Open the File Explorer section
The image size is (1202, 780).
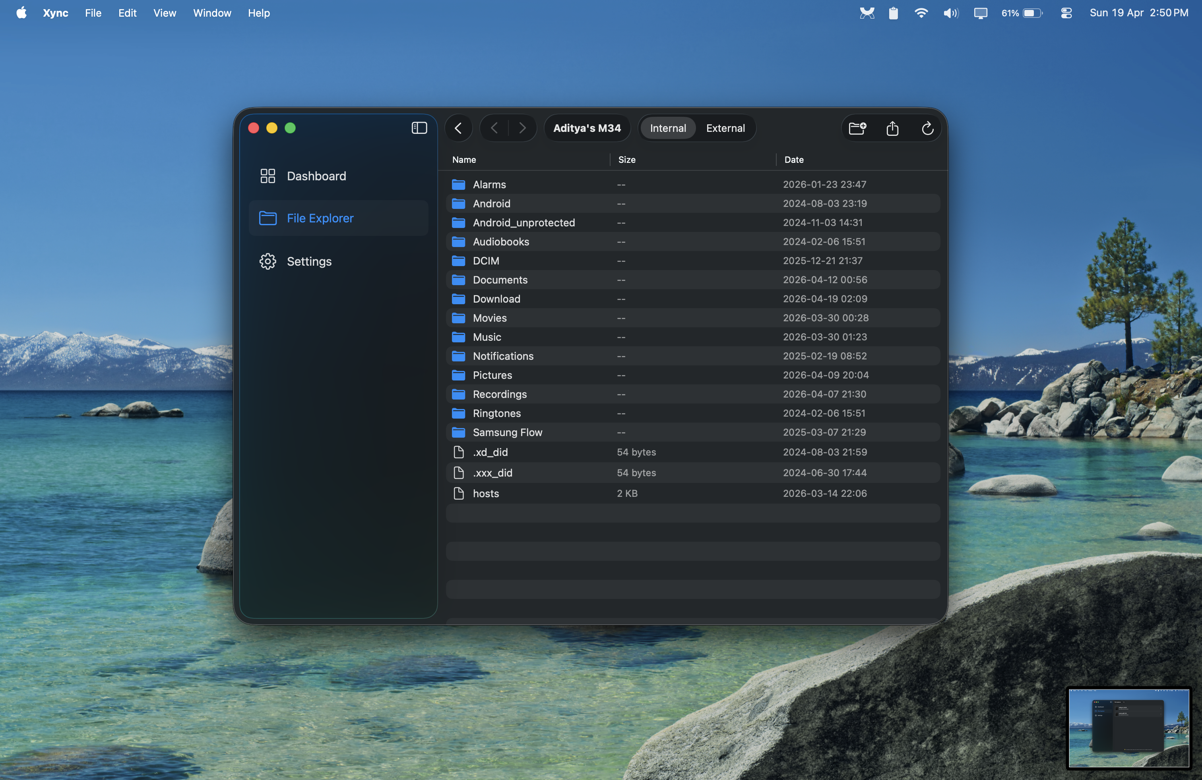coord(338,218)
